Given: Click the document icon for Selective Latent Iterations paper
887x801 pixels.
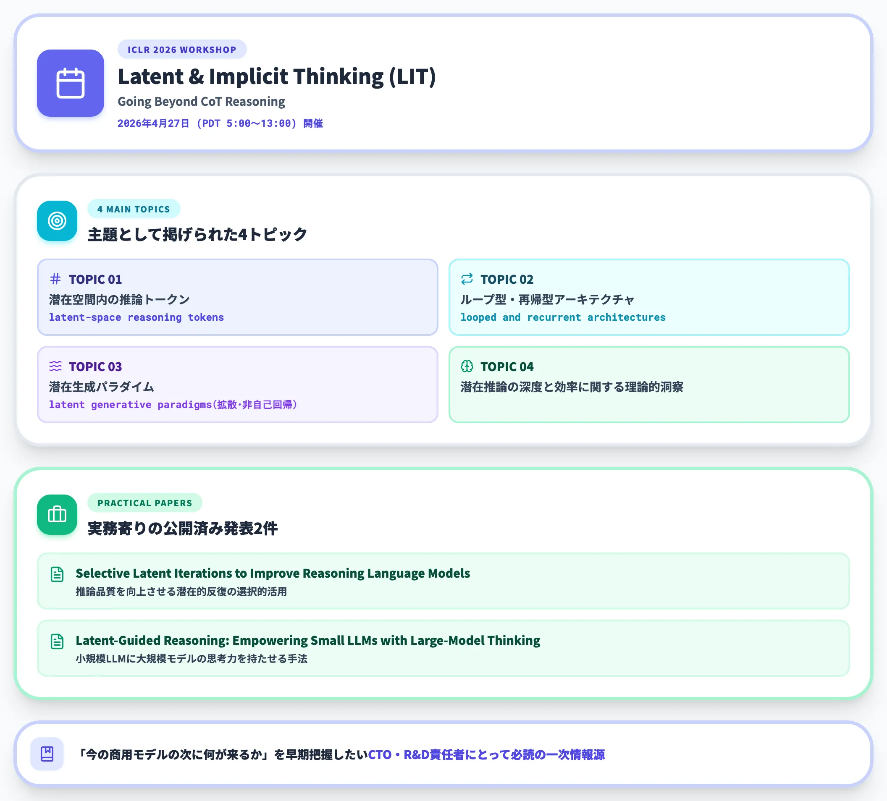Looking at the screenshot, I should pyautogui.click(x=57, y=574).
